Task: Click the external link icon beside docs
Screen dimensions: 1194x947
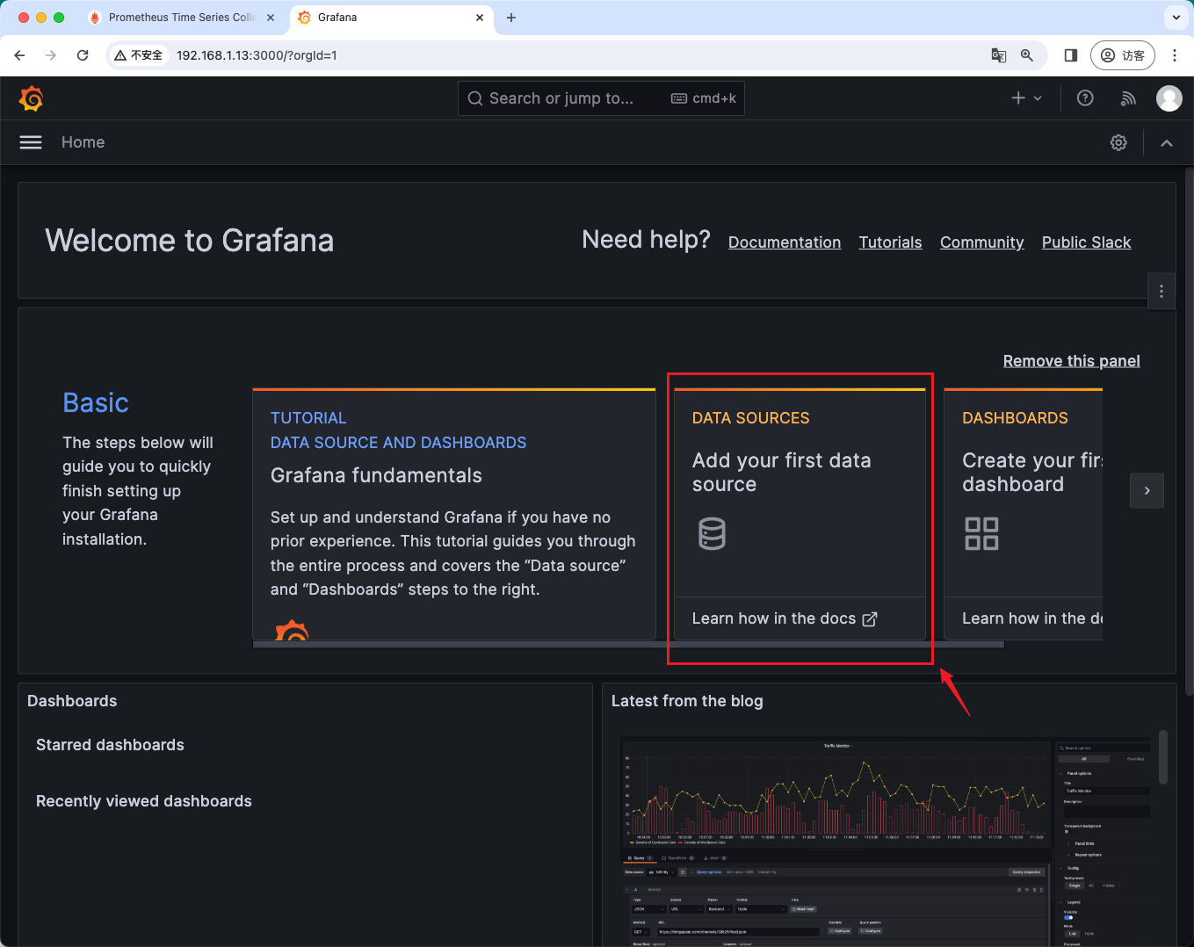Action: (x=870, y=619)
